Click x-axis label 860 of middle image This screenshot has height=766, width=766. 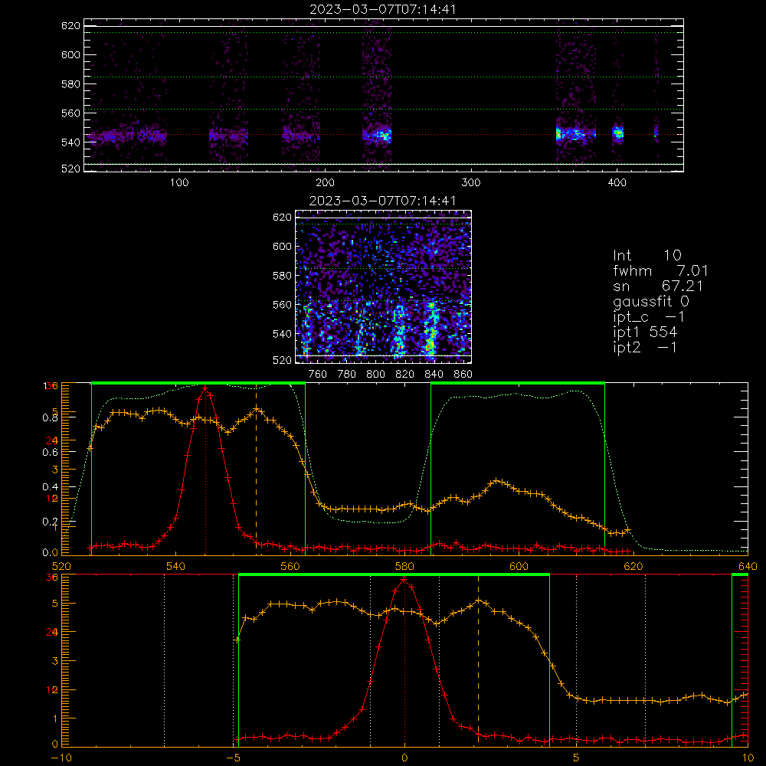click(463, 375)
